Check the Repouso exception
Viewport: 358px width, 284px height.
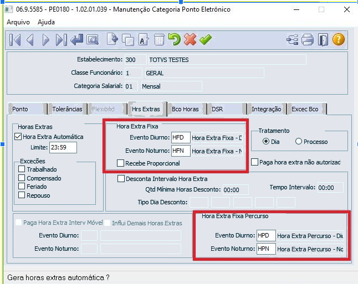[x=22, y=195]
